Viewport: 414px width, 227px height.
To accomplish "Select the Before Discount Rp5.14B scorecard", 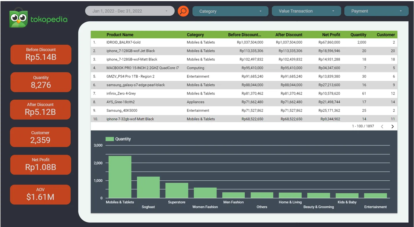I will 41,54.
